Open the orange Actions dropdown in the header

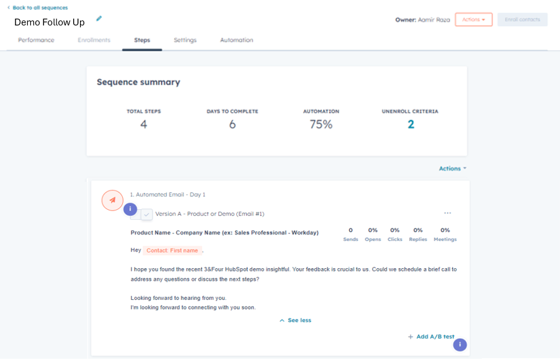(474, 20)
